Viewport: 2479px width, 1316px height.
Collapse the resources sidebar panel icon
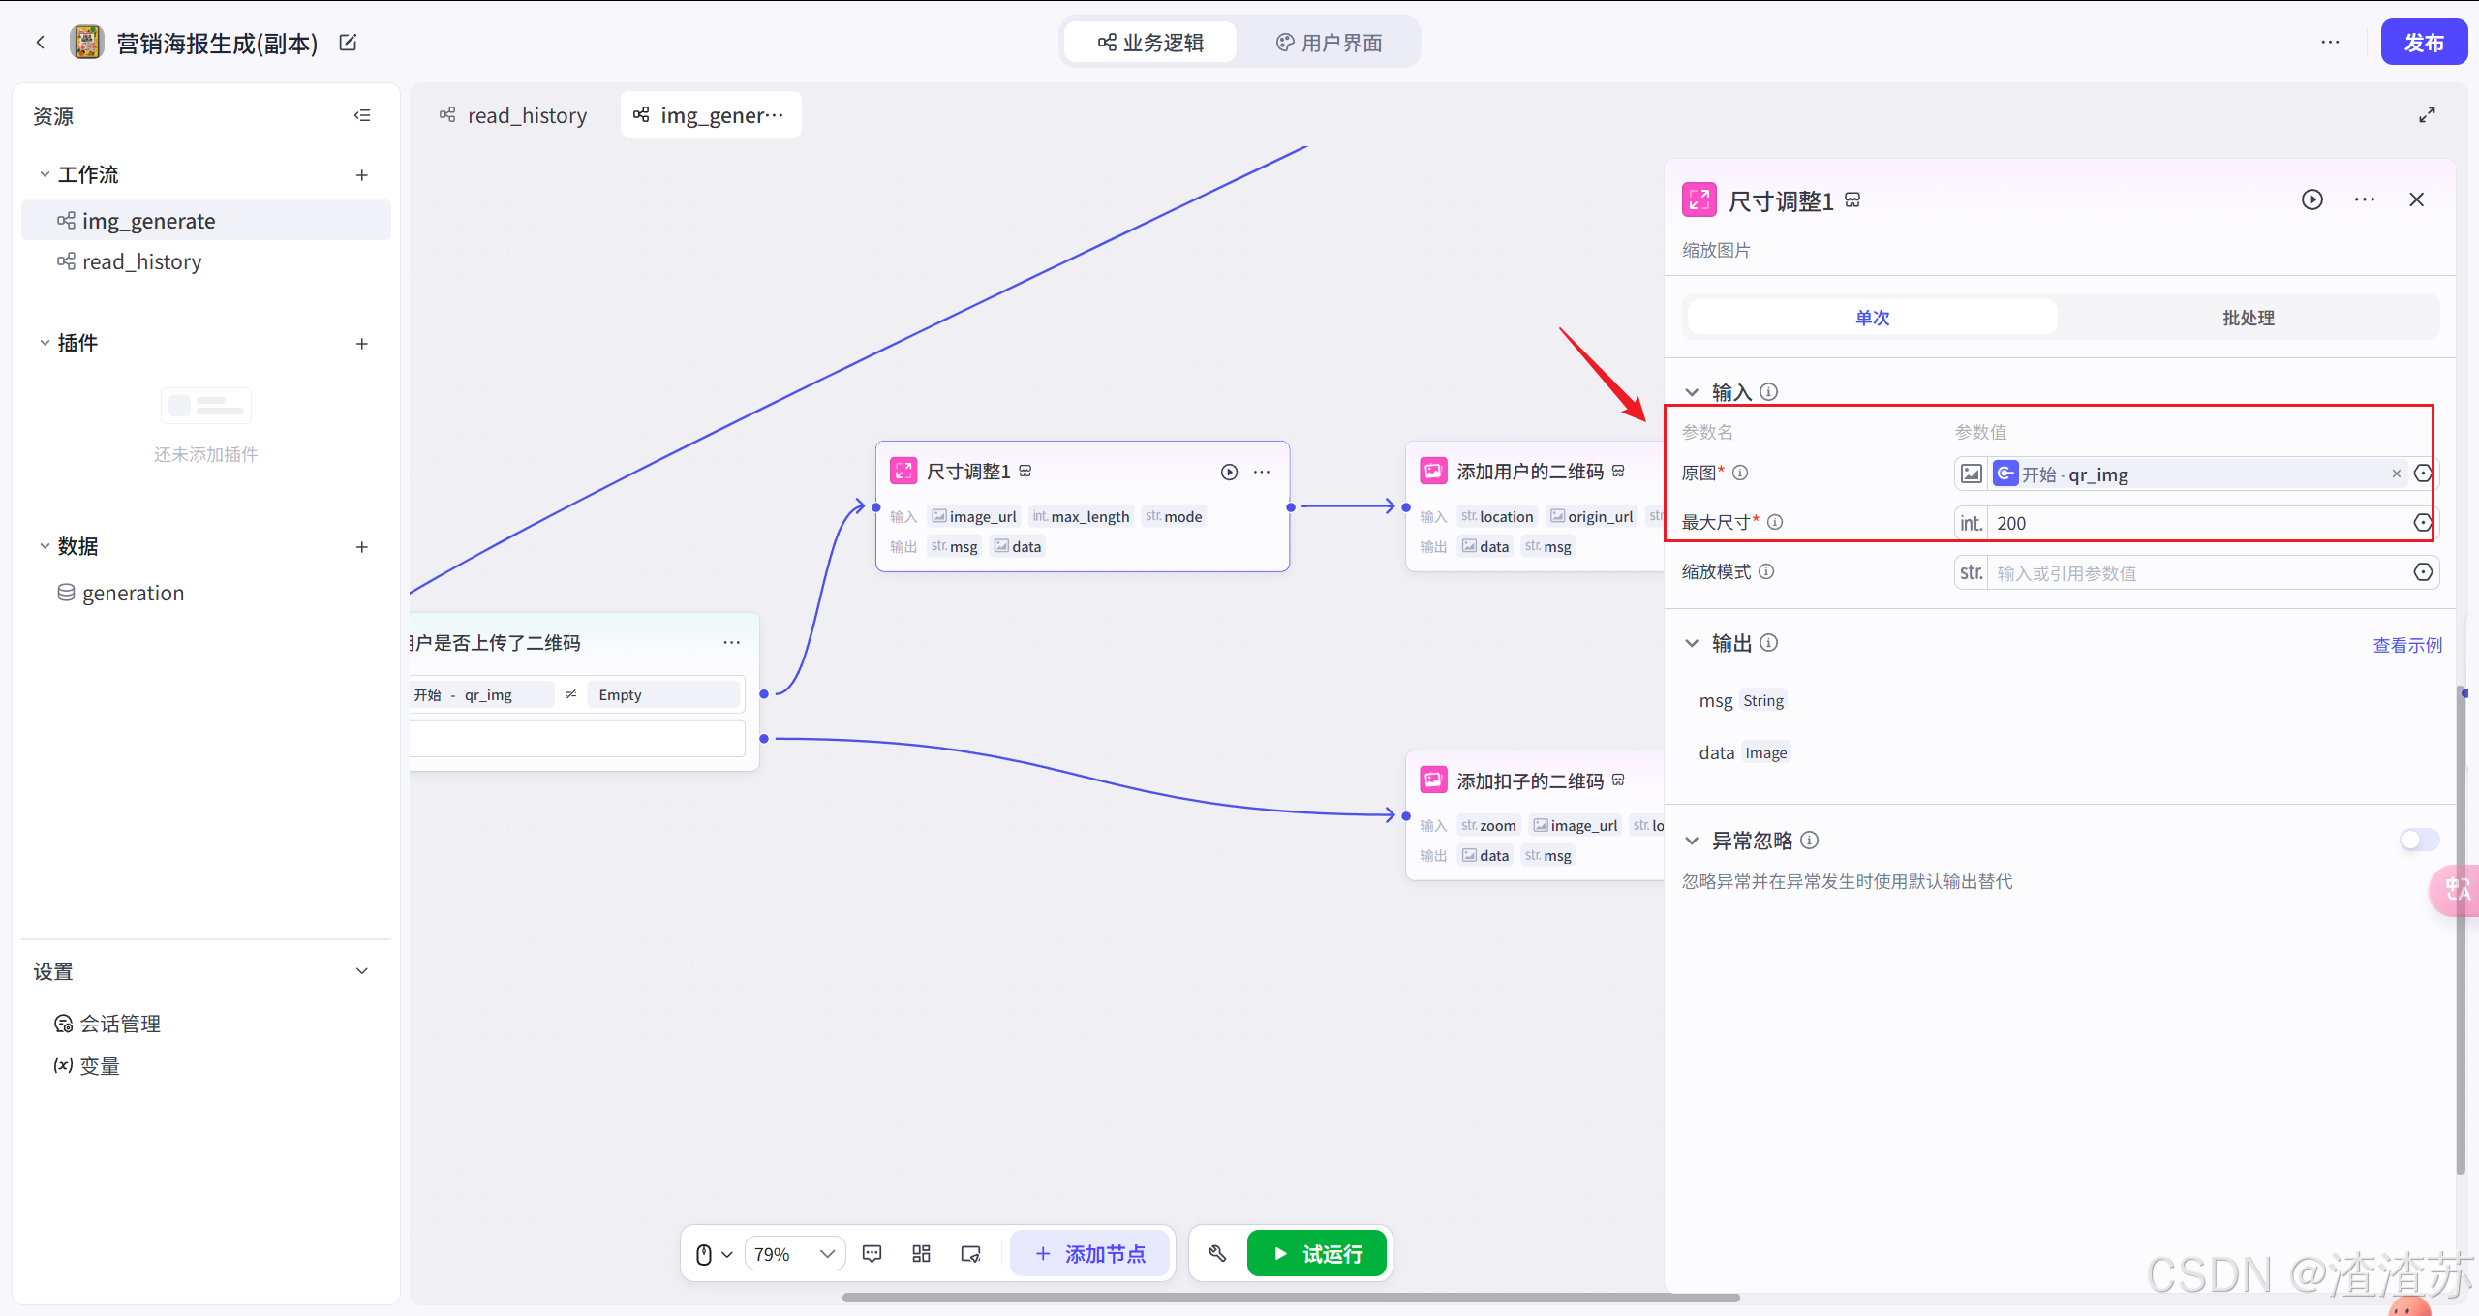pos(362,115)
